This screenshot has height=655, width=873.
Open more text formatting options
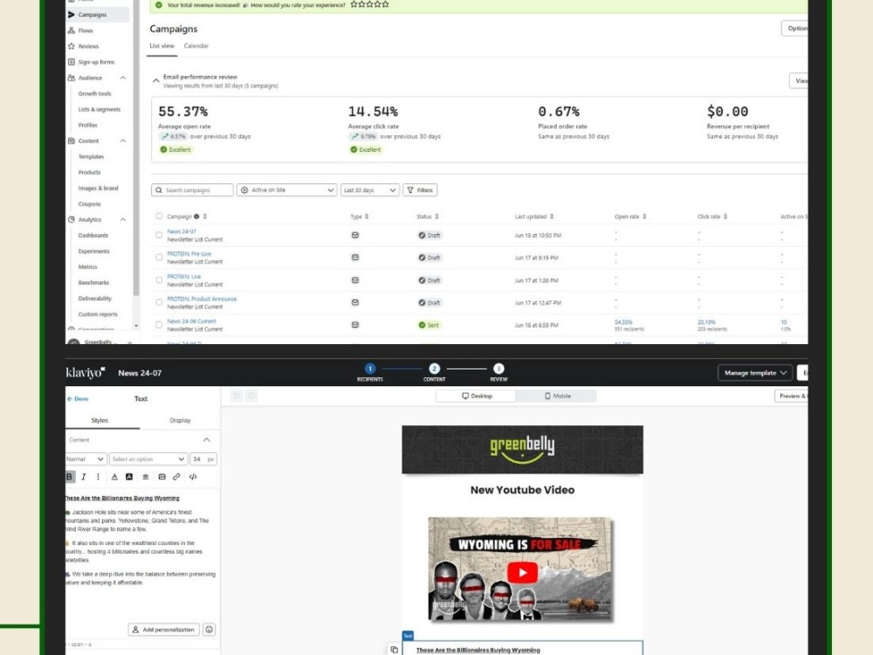coord(98,477)
